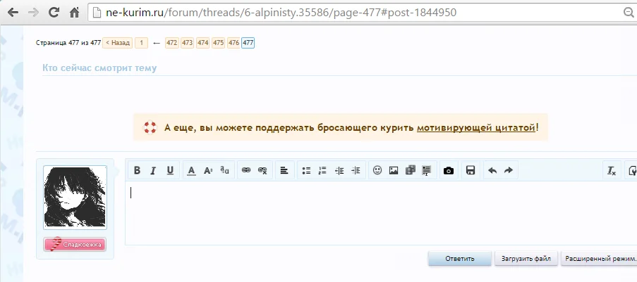Image resolution: width=637 pixels, height=282 pixels.
Task: Remove link with the unlink icon
Action: (262, 171)
